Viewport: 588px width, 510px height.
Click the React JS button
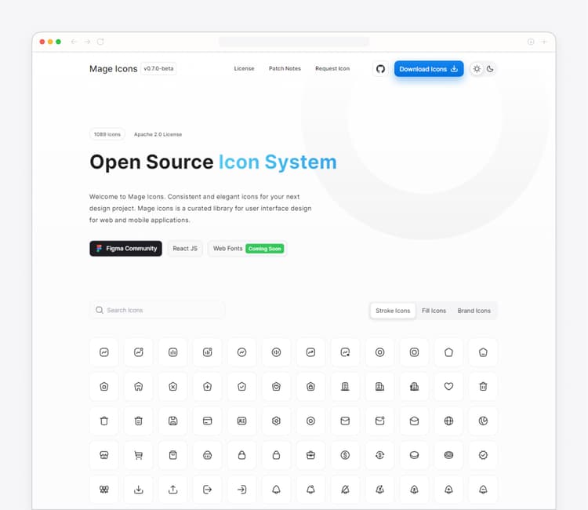click(x=185, y=249)
